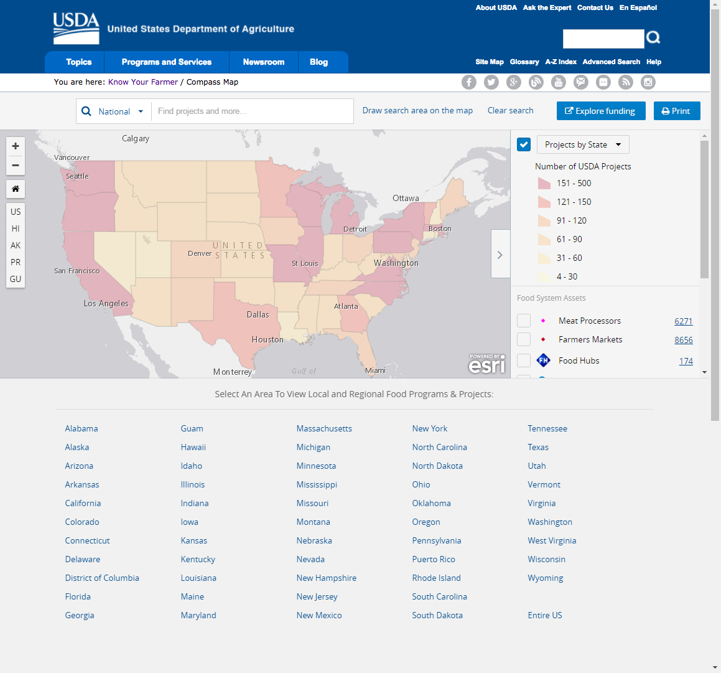Click Ask the Expert link

coord(547,8)
